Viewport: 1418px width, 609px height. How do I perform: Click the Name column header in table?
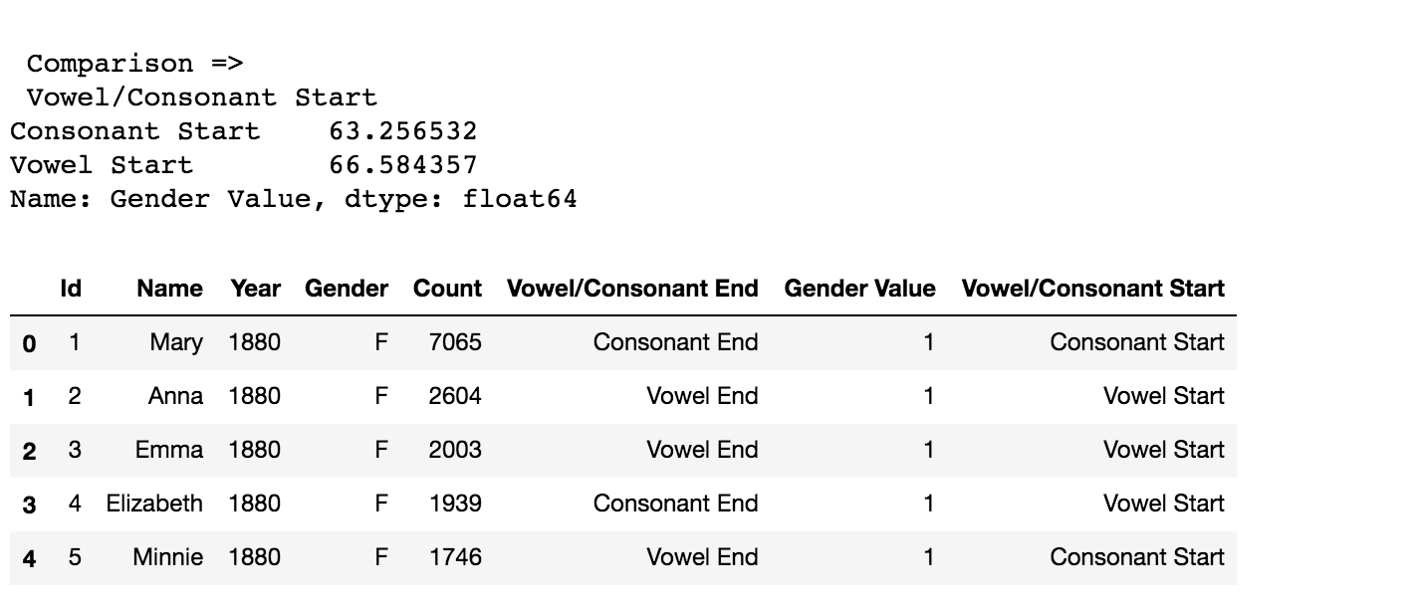169,289
